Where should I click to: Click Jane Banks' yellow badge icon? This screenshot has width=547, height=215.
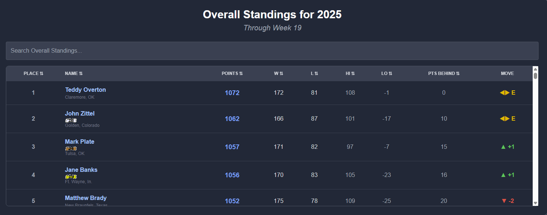[x=71, y=177]
